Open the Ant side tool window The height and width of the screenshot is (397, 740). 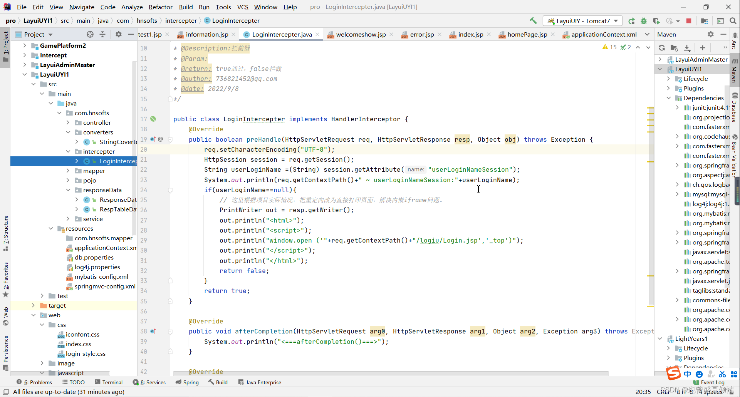(735, 40)
